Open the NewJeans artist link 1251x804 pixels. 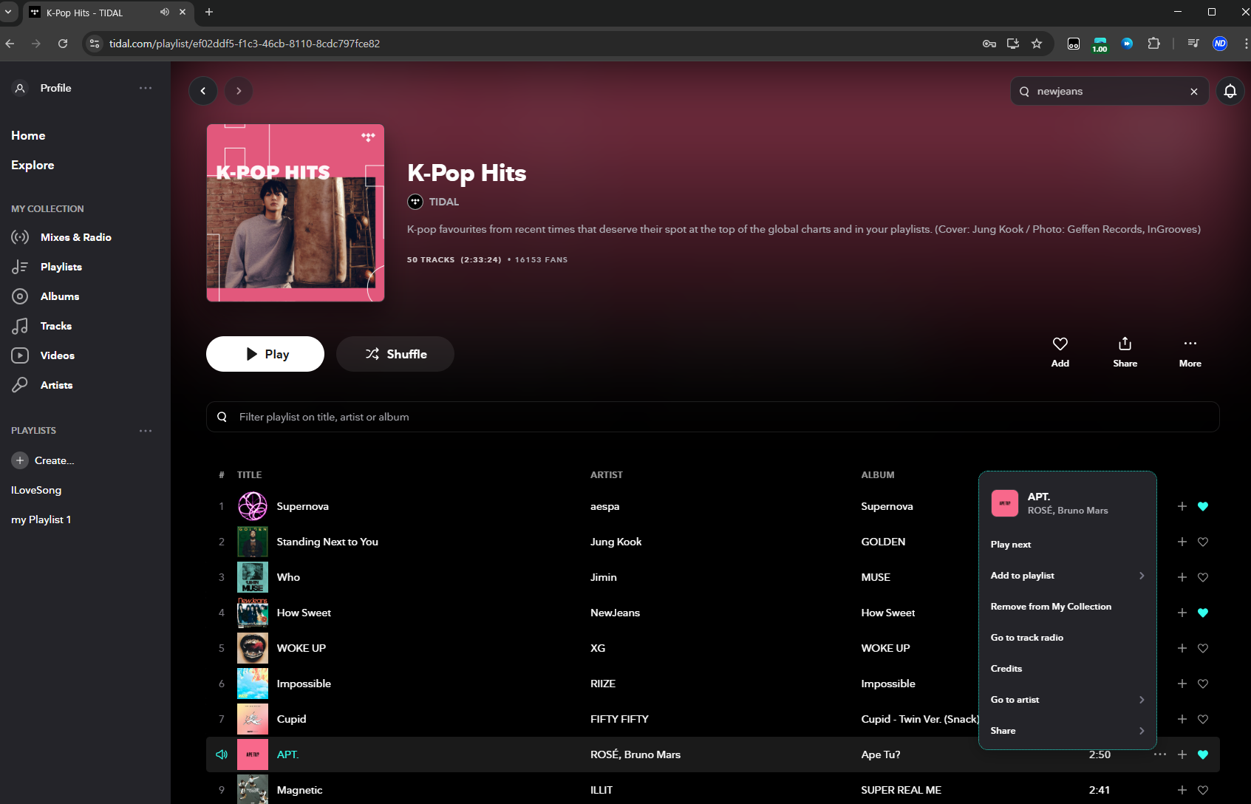(x=616, y=613)
